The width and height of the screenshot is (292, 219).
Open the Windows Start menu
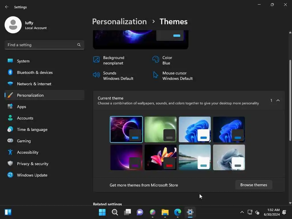point(102,212)
